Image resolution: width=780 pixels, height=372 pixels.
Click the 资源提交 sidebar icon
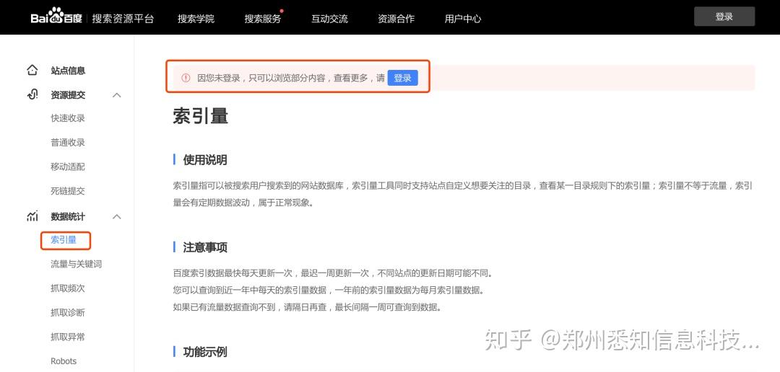click(x=32, y=94)
